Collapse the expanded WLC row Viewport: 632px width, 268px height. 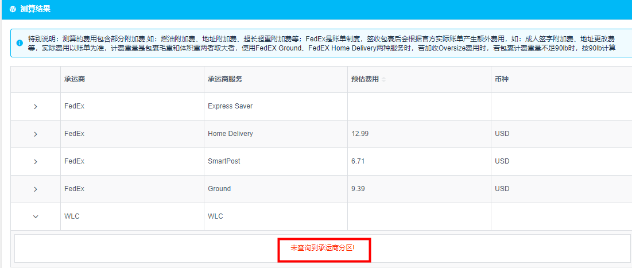[x=36, y=217]
